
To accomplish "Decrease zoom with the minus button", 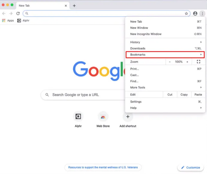I will [x=169, y=62].
